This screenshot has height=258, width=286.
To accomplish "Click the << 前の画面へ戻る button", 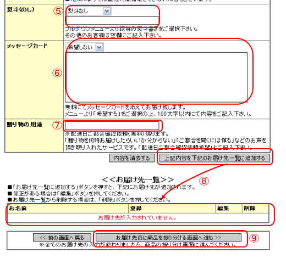I will click(62, 238).
